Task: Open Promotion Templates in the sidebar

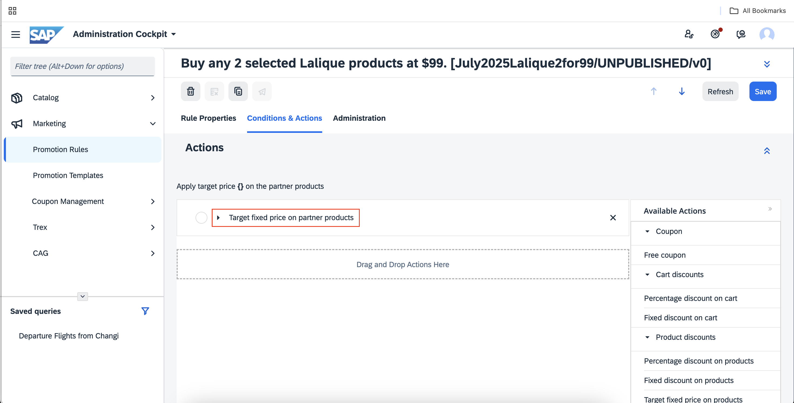Action: click(68, 176)
